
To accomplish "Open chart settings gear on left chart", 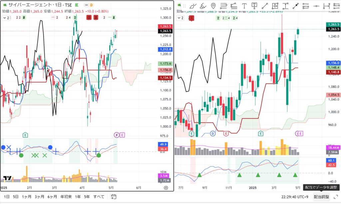I will click(x=166, y=188).
